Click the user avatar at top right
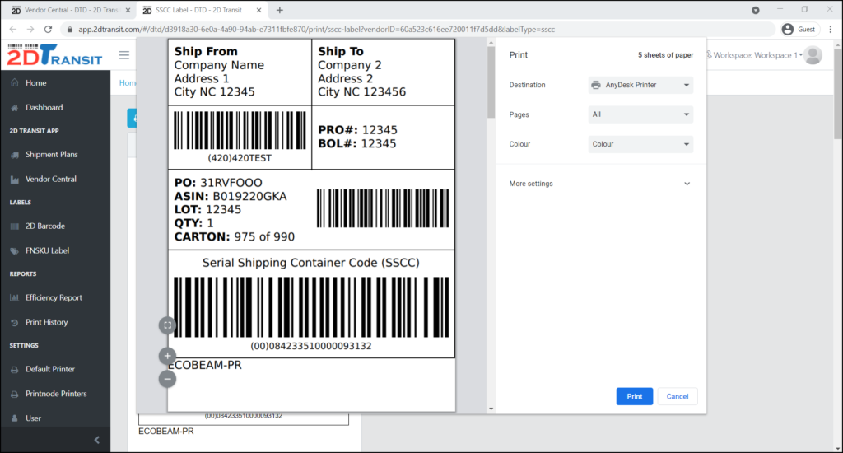 pyautogui.click(x=813, y=55)
